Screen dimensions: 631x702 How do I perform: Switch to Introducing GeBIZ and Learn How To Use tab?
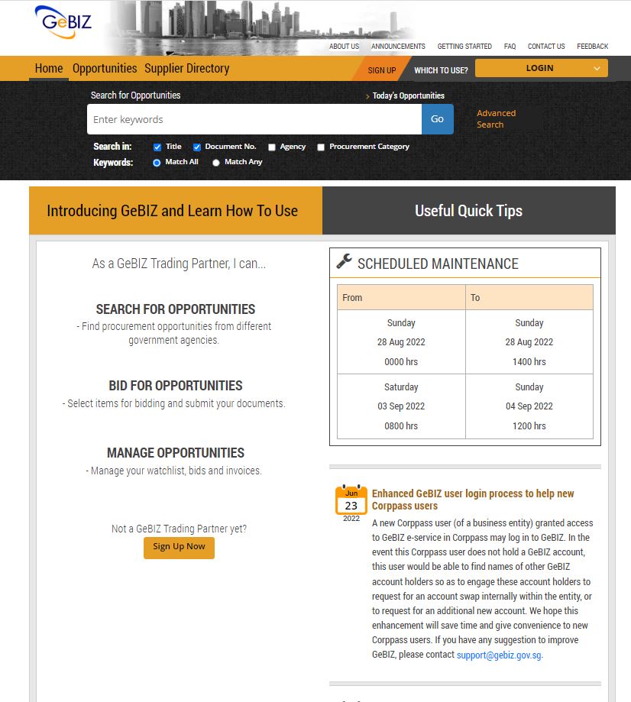click(176, 210)
